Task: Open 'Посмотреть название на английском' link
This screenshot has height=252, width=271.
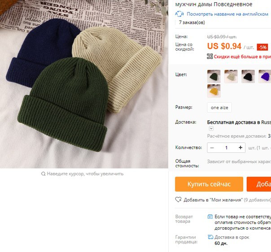Action: [227, 14]
